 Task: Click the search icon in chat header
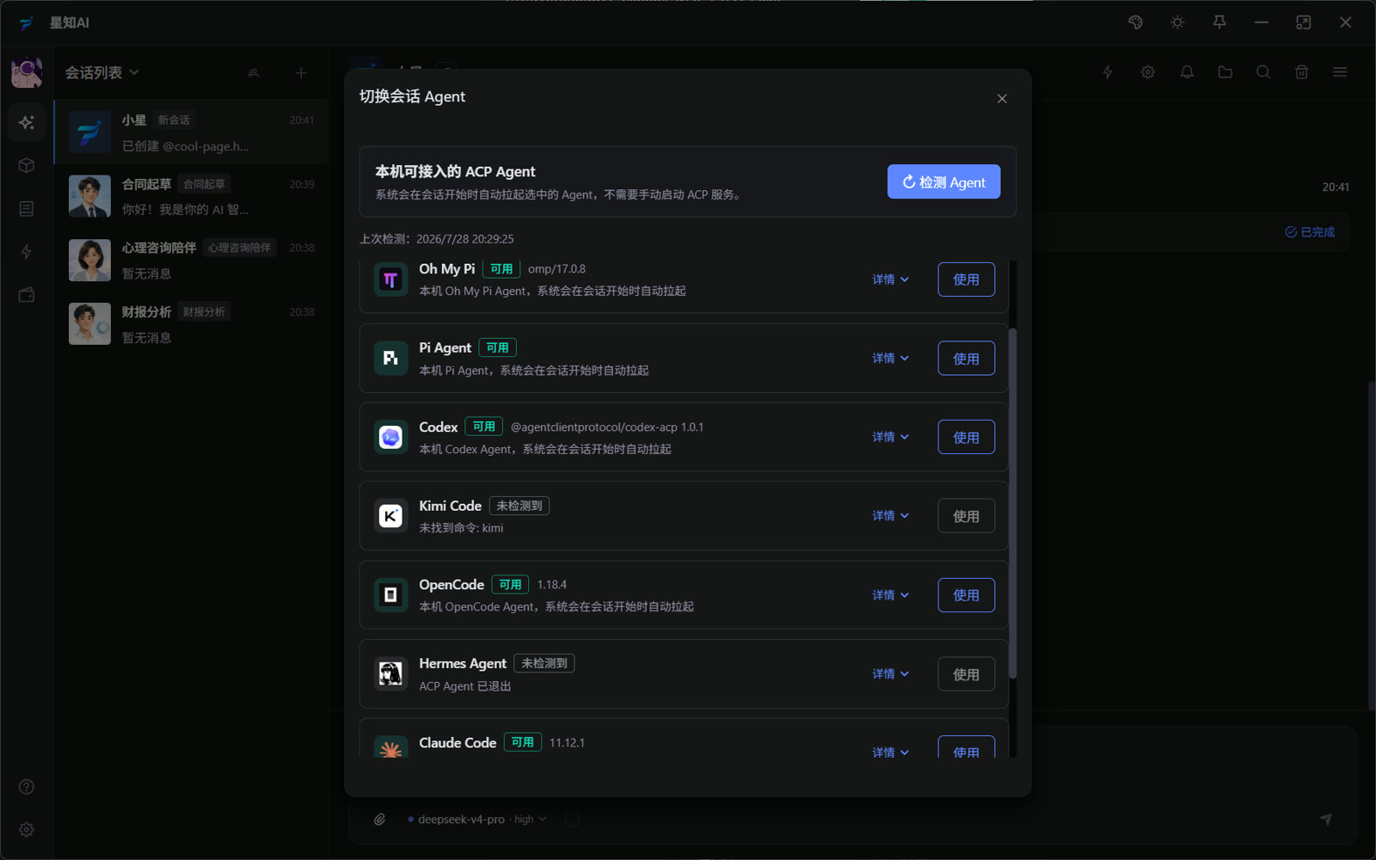(1263, 72)
